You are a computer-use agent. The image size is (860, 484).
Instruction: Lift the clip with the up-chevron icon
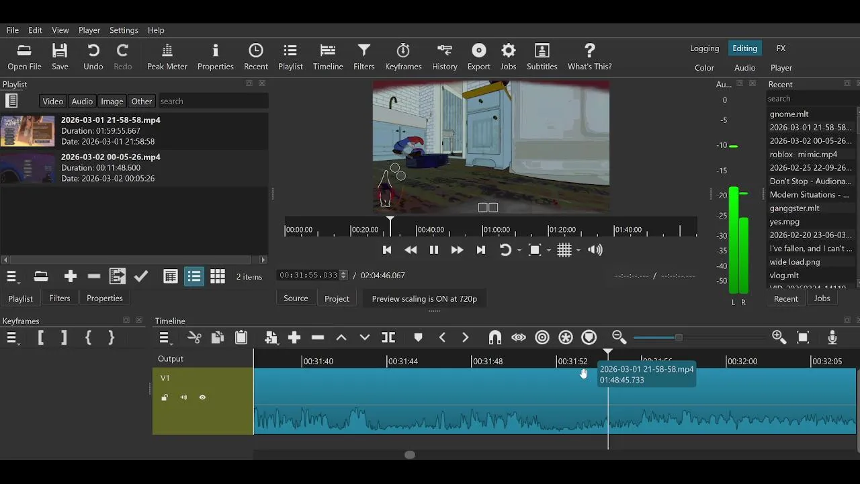tap(341, 337)
